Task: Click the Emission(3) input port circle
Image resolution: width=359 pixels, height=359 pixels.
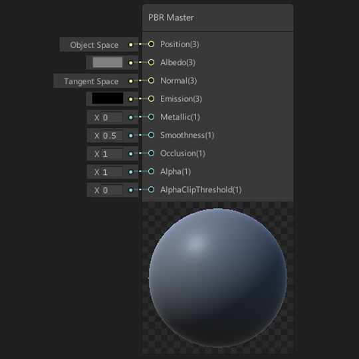Action: coord(151,98)
